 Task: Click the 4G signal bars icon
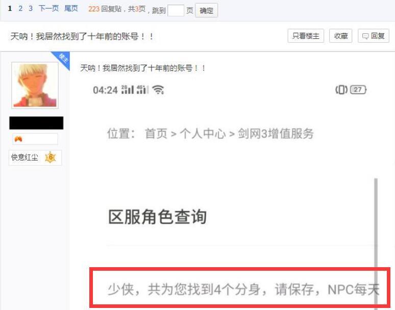click(x=142, y=90)
